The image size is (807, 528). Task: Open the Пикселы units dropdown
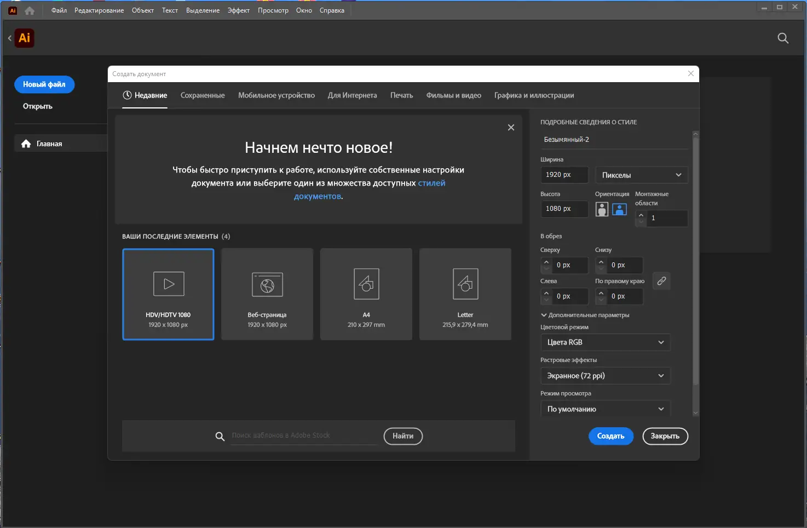(x=641, y=175)
